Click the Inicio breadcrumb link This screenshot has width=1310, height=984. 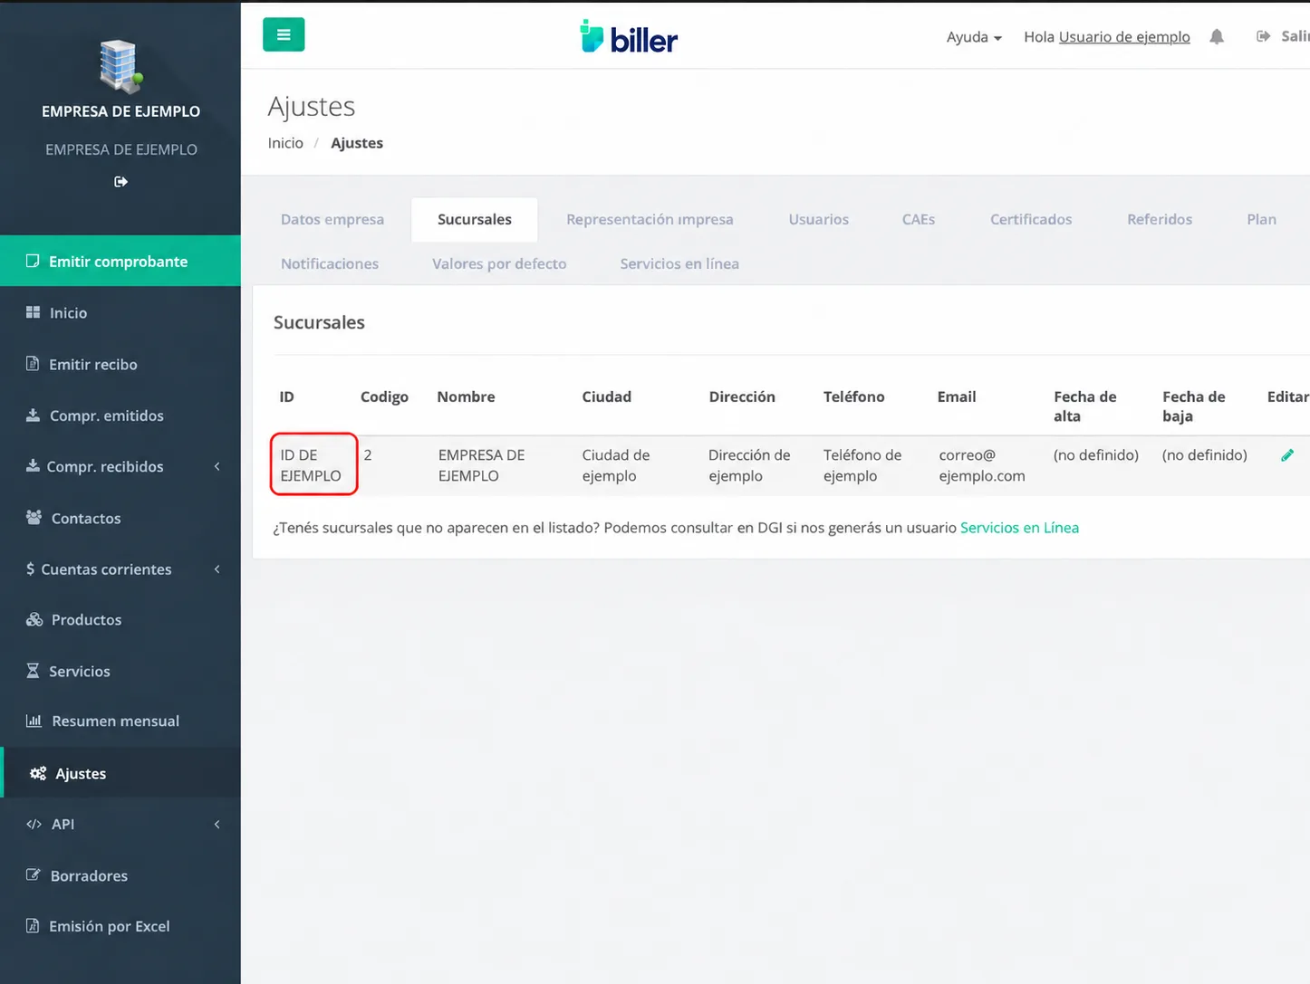tap(285, 143)
